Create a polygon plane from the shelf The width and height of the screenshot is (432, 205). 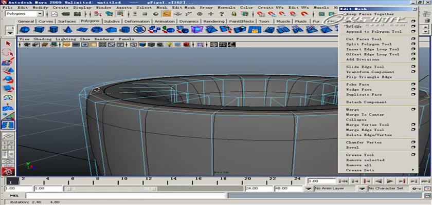[x=82, y=29]
